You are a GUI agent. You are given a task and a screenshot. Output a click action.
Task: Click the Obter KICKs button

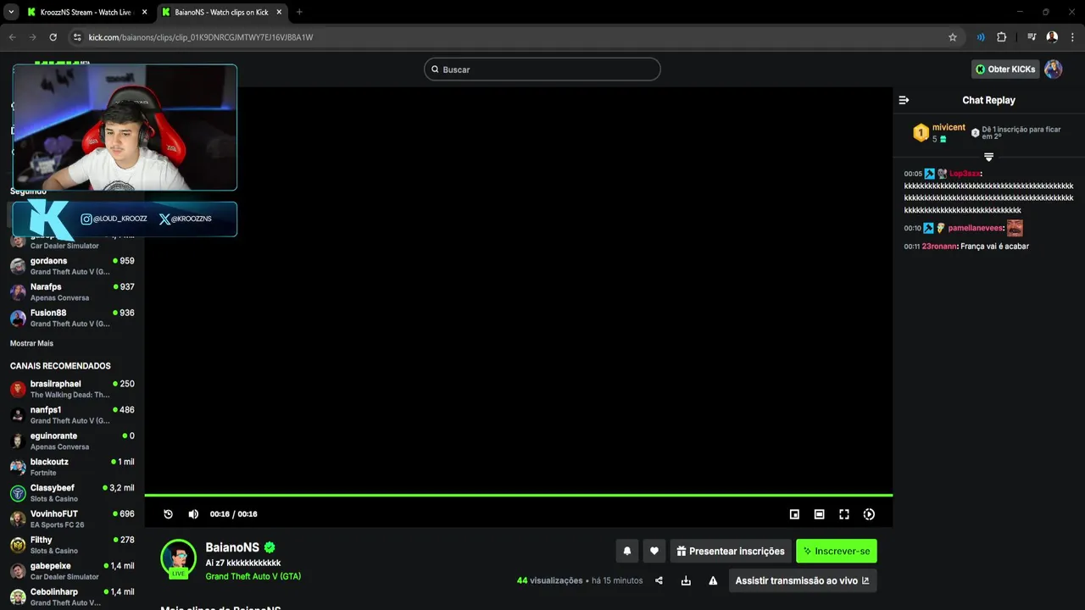pyautogui.click(x=1005, y=69)
